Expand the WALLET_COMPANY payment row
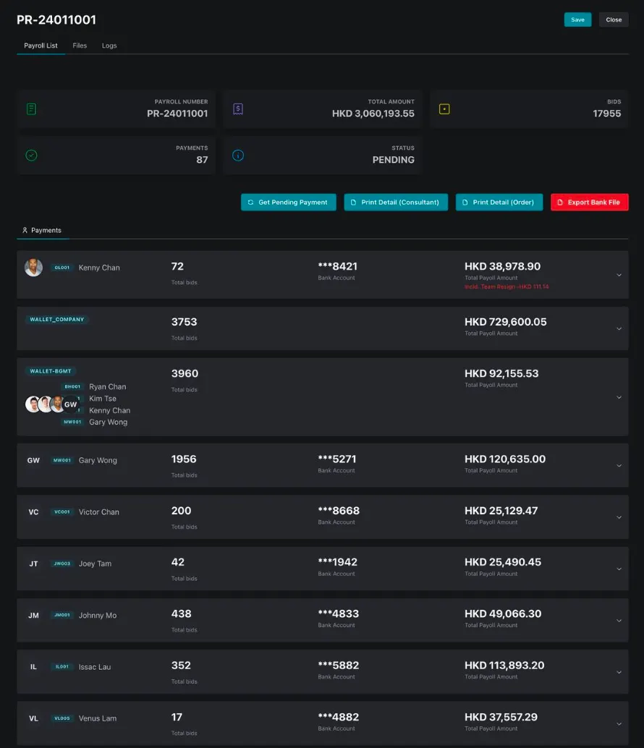This screenshot has height=748, width=644. pos(619,328)
